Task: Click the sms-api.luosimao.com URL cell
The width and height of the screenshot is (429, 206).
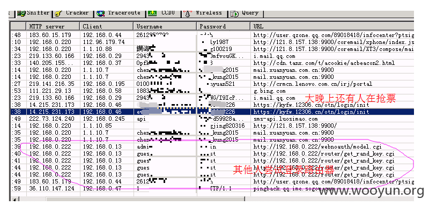Action: tap(285, 119)
